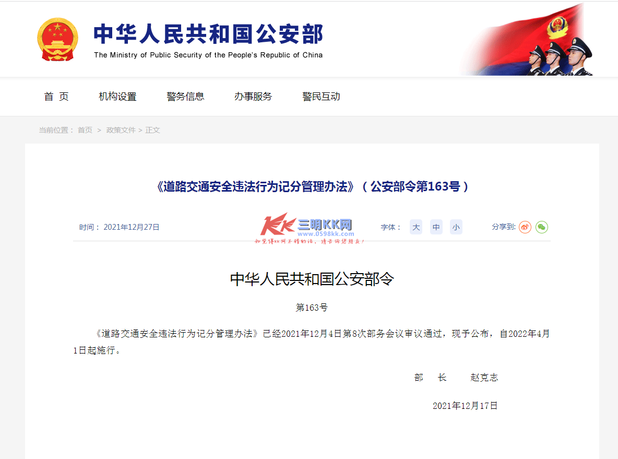Click the heading 中华人民共和国公安部令
Image resolution: width=618 pixels, height=459 pixels.
click(312, 279)
